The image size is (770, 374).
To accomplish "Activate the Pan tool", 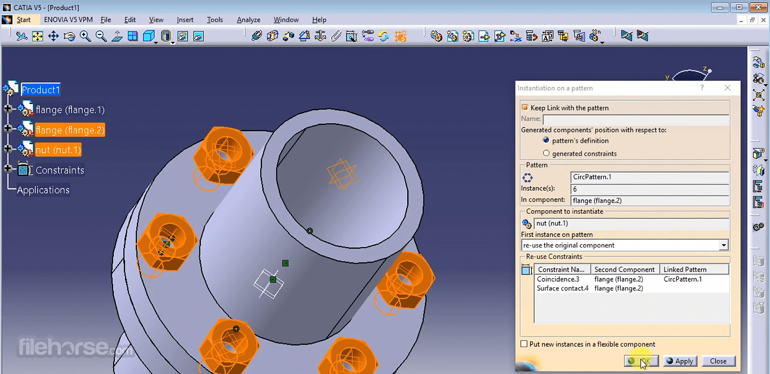I will [x=53, y=36].
